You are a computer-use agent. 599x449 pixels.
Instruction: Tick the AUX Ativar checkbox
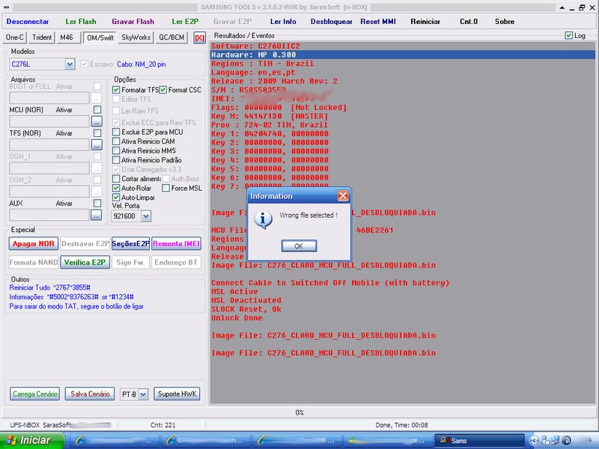[97, 204]
